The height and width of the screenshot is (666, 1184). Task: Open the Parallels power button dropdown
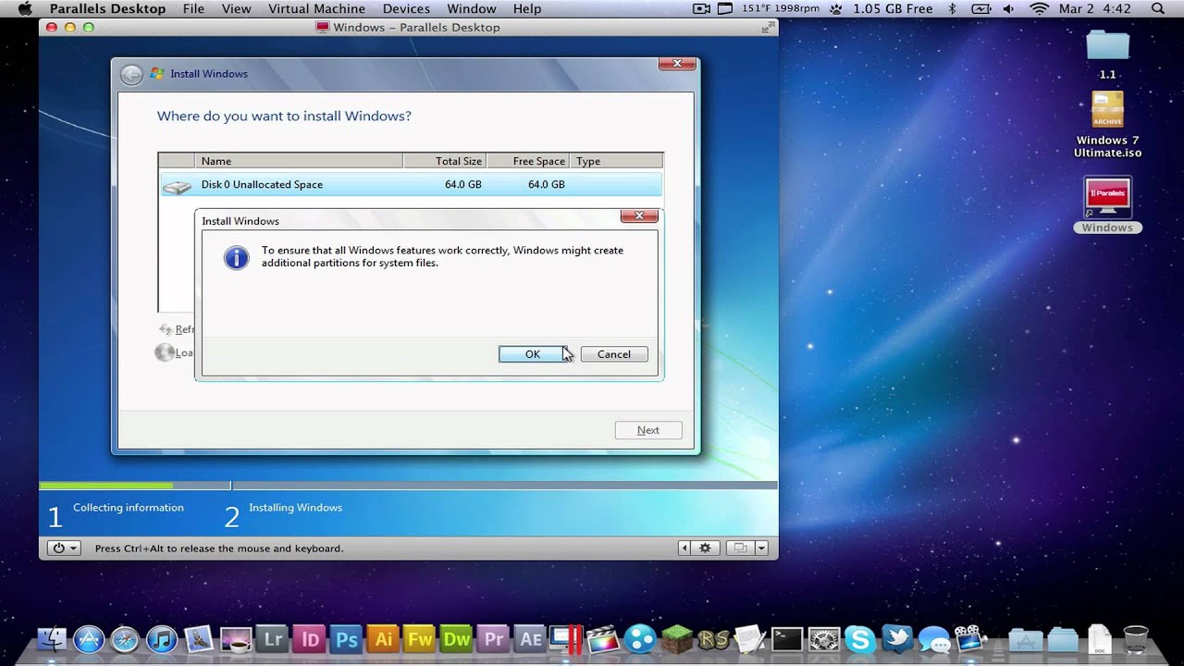click(x=65, y=548)
